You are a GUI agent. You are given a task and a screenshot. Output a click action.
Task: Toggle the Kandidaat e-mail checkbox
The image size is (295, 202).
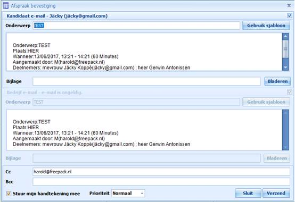click(x=290, y=15)
